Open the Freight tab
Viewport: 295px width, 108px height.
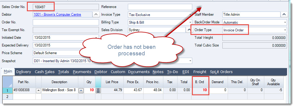pos(200,72)
